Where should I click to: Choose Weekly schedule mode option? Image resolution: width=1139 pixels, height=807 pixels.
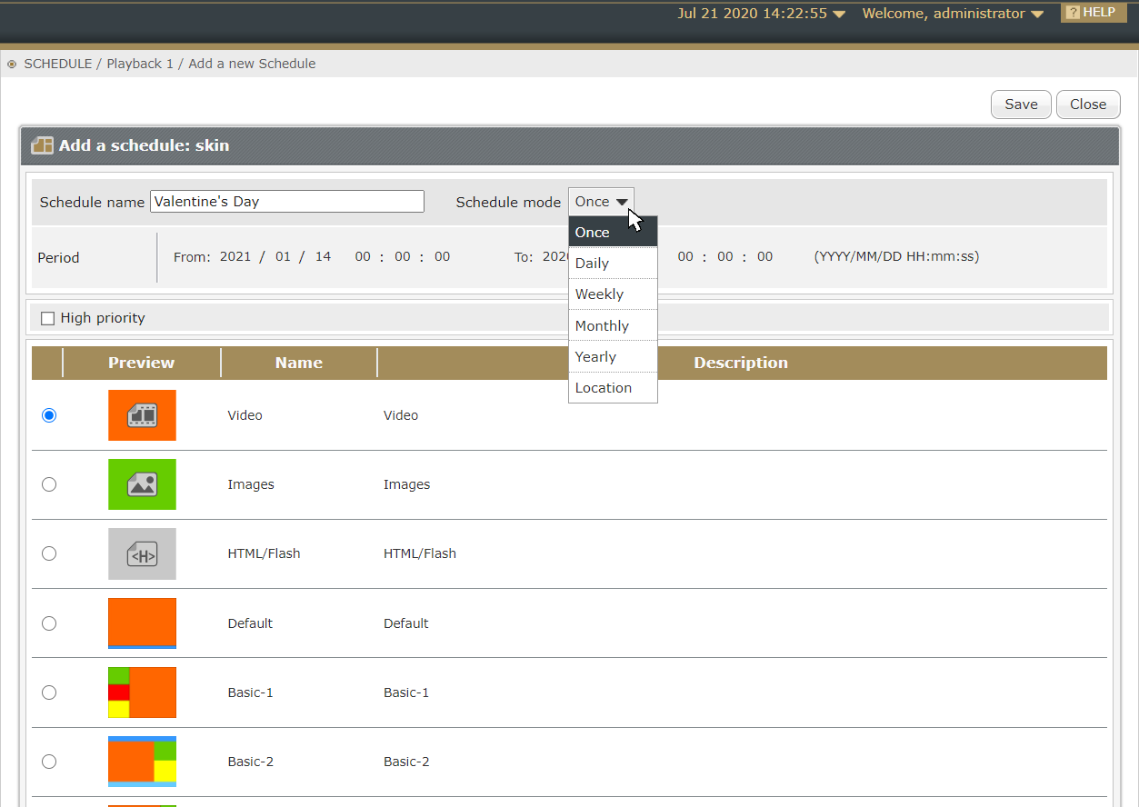[x=613, y=294]
